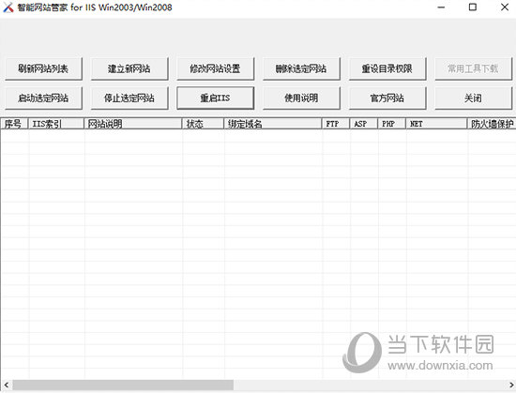This screenshot has width=516, height=393.
Task: Click the 关闭 button
Action: 473,98
